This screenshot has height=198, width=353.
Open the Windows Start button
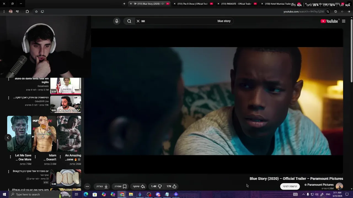[4, 194]
